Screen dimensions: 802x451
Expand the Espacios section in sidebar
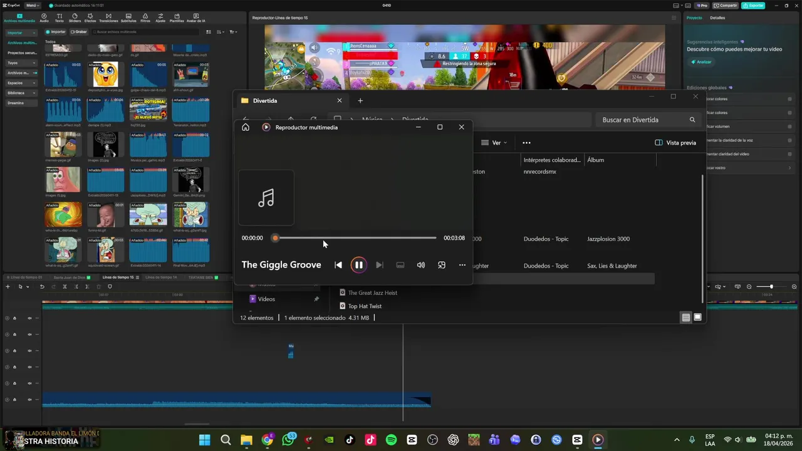(x=21, y=83)
